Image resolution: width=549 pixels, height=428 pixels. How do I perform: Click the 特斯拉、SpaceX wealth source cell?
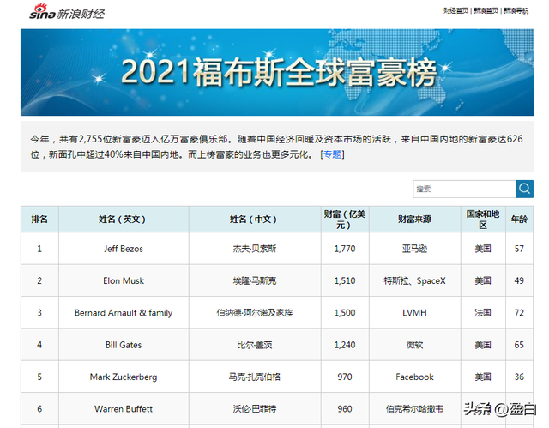415,280
